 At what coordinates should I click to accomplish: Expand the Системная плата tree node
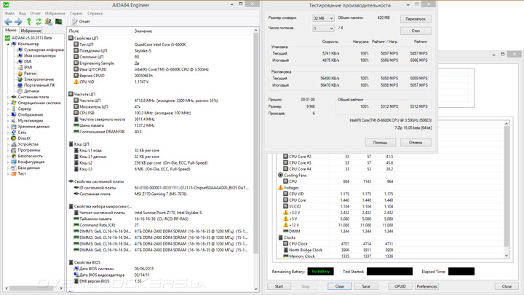coord(8,97)
